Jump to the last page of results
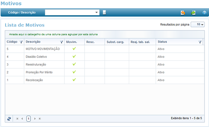 (40, 119)
